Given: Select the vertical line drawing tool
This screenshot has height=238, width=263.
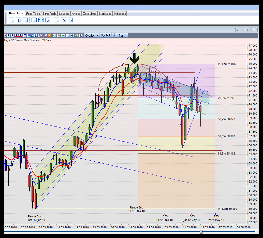Looking at the screenshot, I should pyautogui.click(x=18, y=20).
